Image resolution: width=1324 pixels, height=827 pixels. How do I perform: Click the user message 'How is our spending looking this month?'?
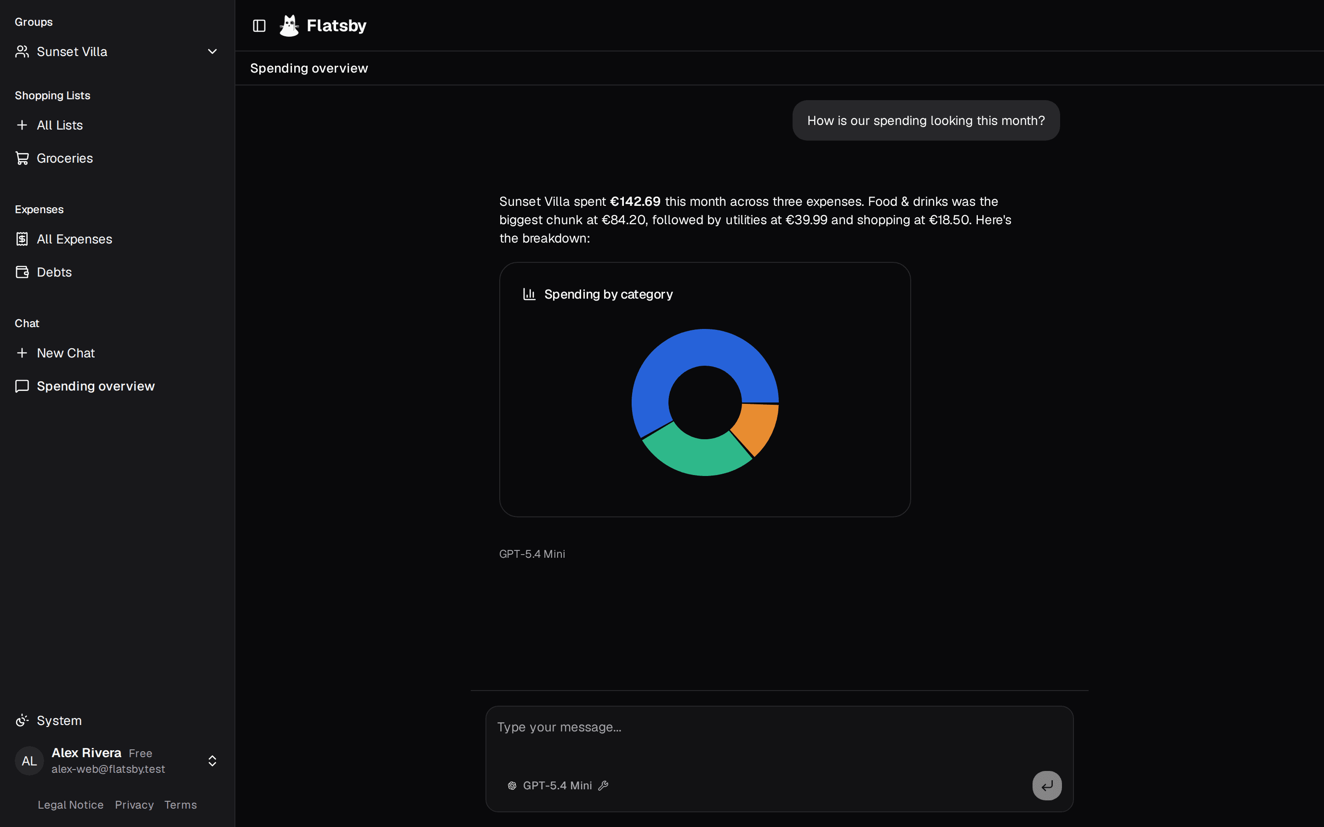(x=926, y=120)
